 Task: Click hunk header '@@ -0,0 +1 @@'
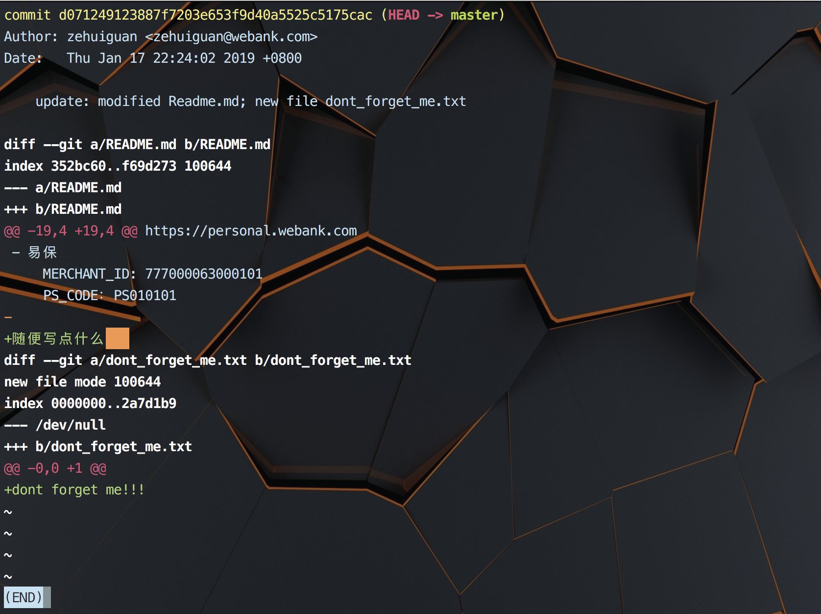55,468
